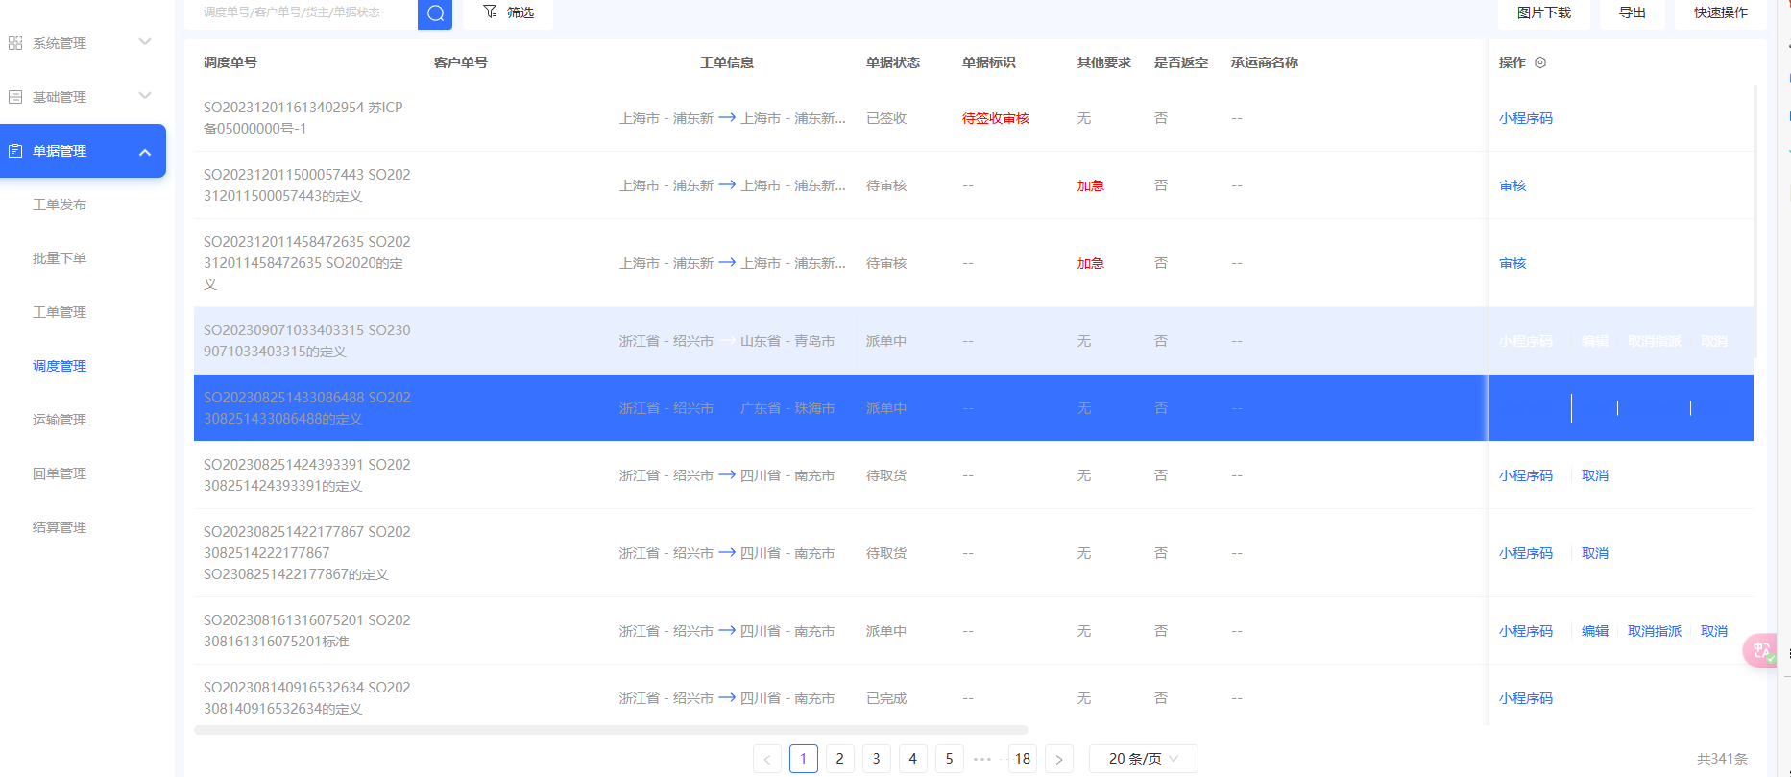Go to the previous page arrow
The height and width of the screenshot is (777, 1791).
tap(767, 759)
